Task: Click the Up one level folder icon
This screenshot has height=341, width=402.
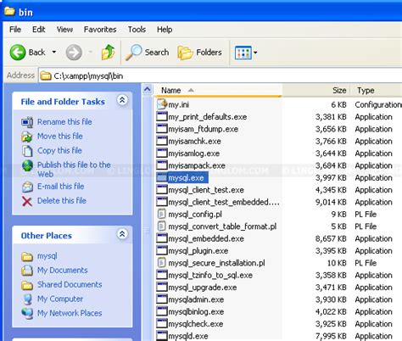Action: tap(108, 53)
